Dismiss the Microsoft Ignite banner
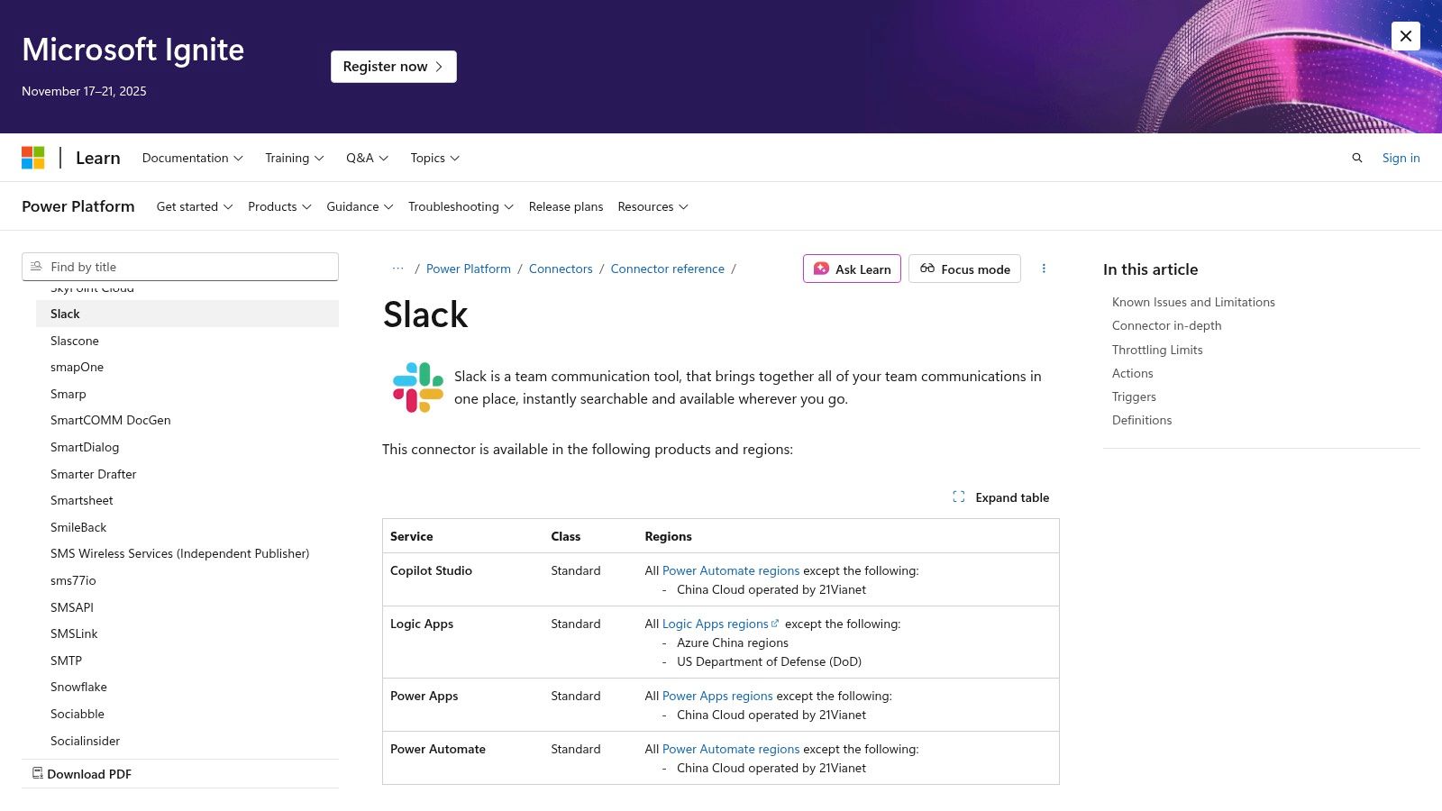Screen dimensions: 1442x811 [1405, 36]
